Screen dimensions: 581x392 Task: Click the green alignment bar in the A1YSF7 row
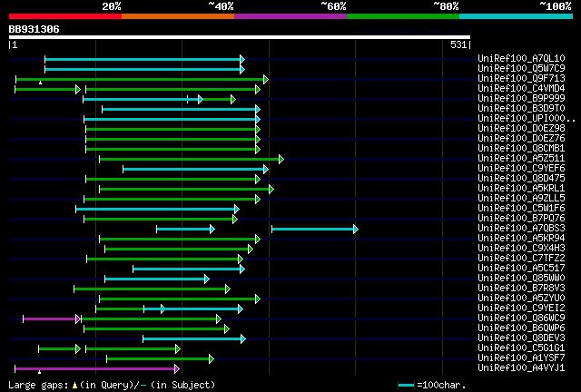click(161, 359)
